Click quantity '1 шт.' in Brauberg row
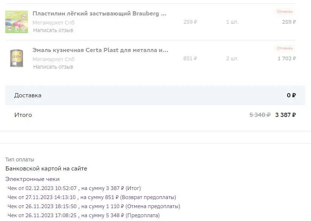 (232, 22)
